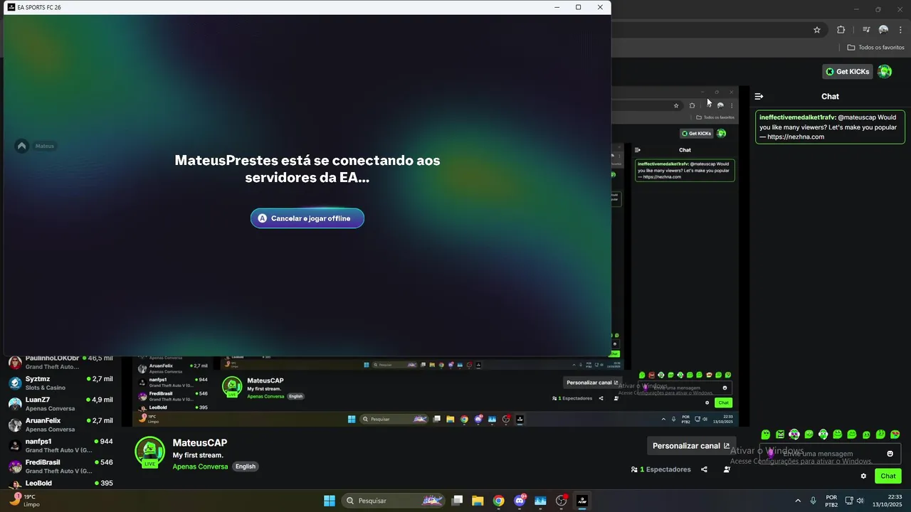Image resolution: width=911 pixels, height=512 pixels.
Task: Click the Mateus profile icon in EA window
Action: click(21, 146)
